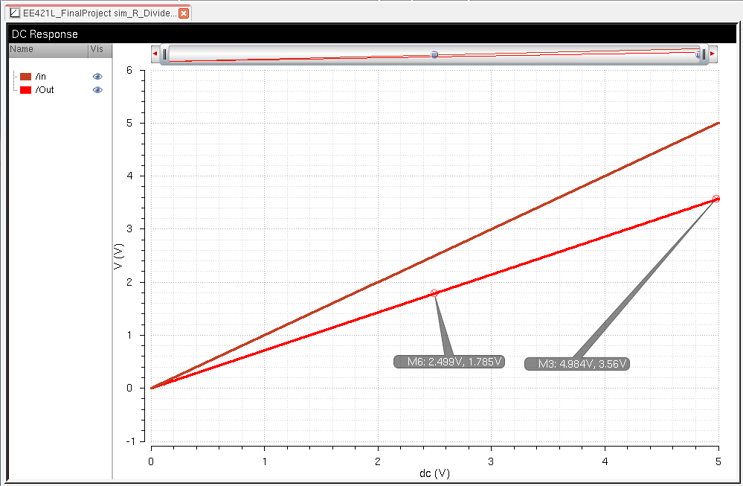This screenshot has height=486, width=743.
Task: Click the Vis column header
Action: (100, 50)
